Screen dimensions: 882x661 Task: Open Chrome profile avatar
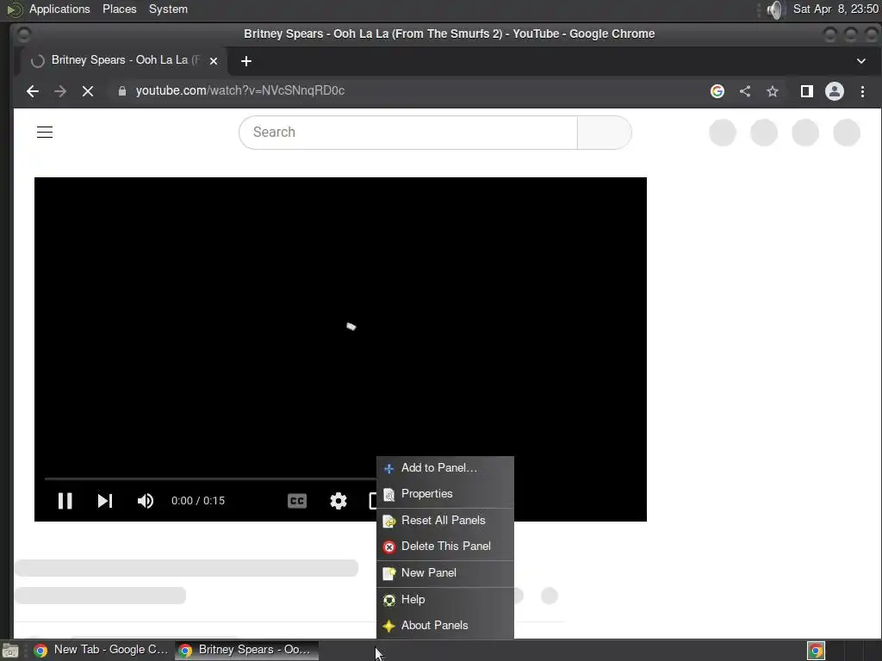834,91
